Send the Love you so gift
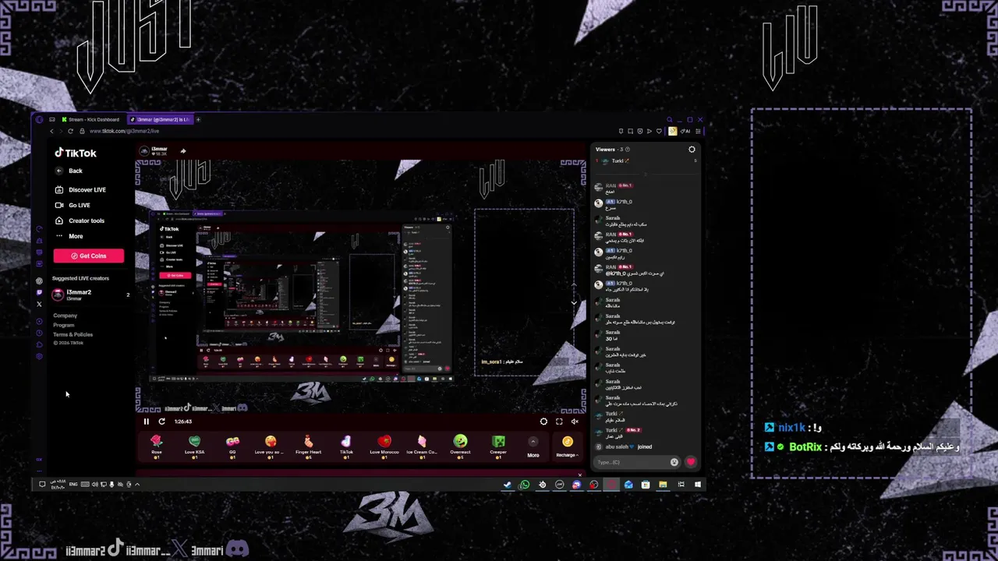This screenshot has width=998, height=561. [271, 446]
